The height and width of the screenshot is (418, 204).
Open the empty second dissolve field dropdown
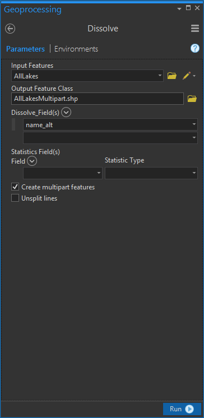110,138
